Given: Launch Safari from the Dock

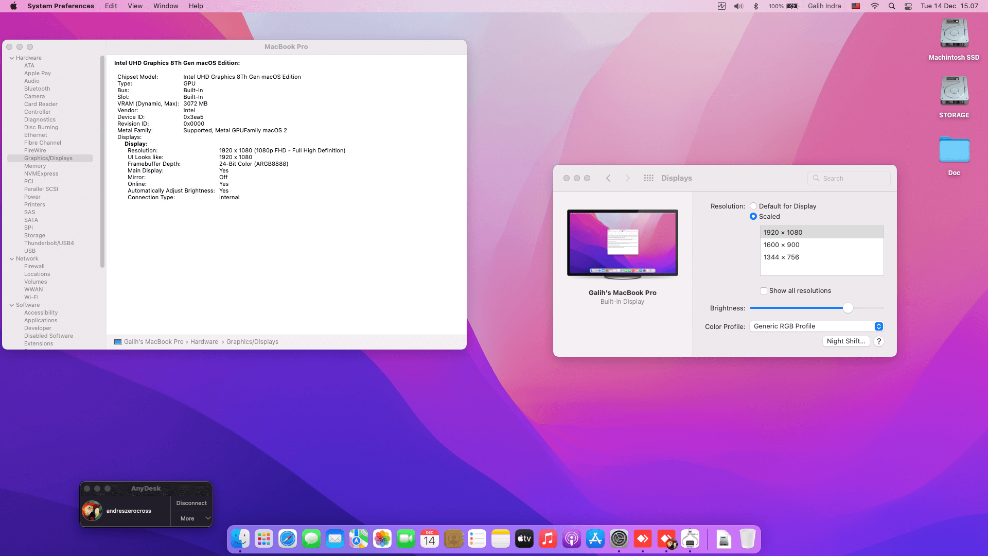Looking at the screenshot, I should click(x=288, y=539).
